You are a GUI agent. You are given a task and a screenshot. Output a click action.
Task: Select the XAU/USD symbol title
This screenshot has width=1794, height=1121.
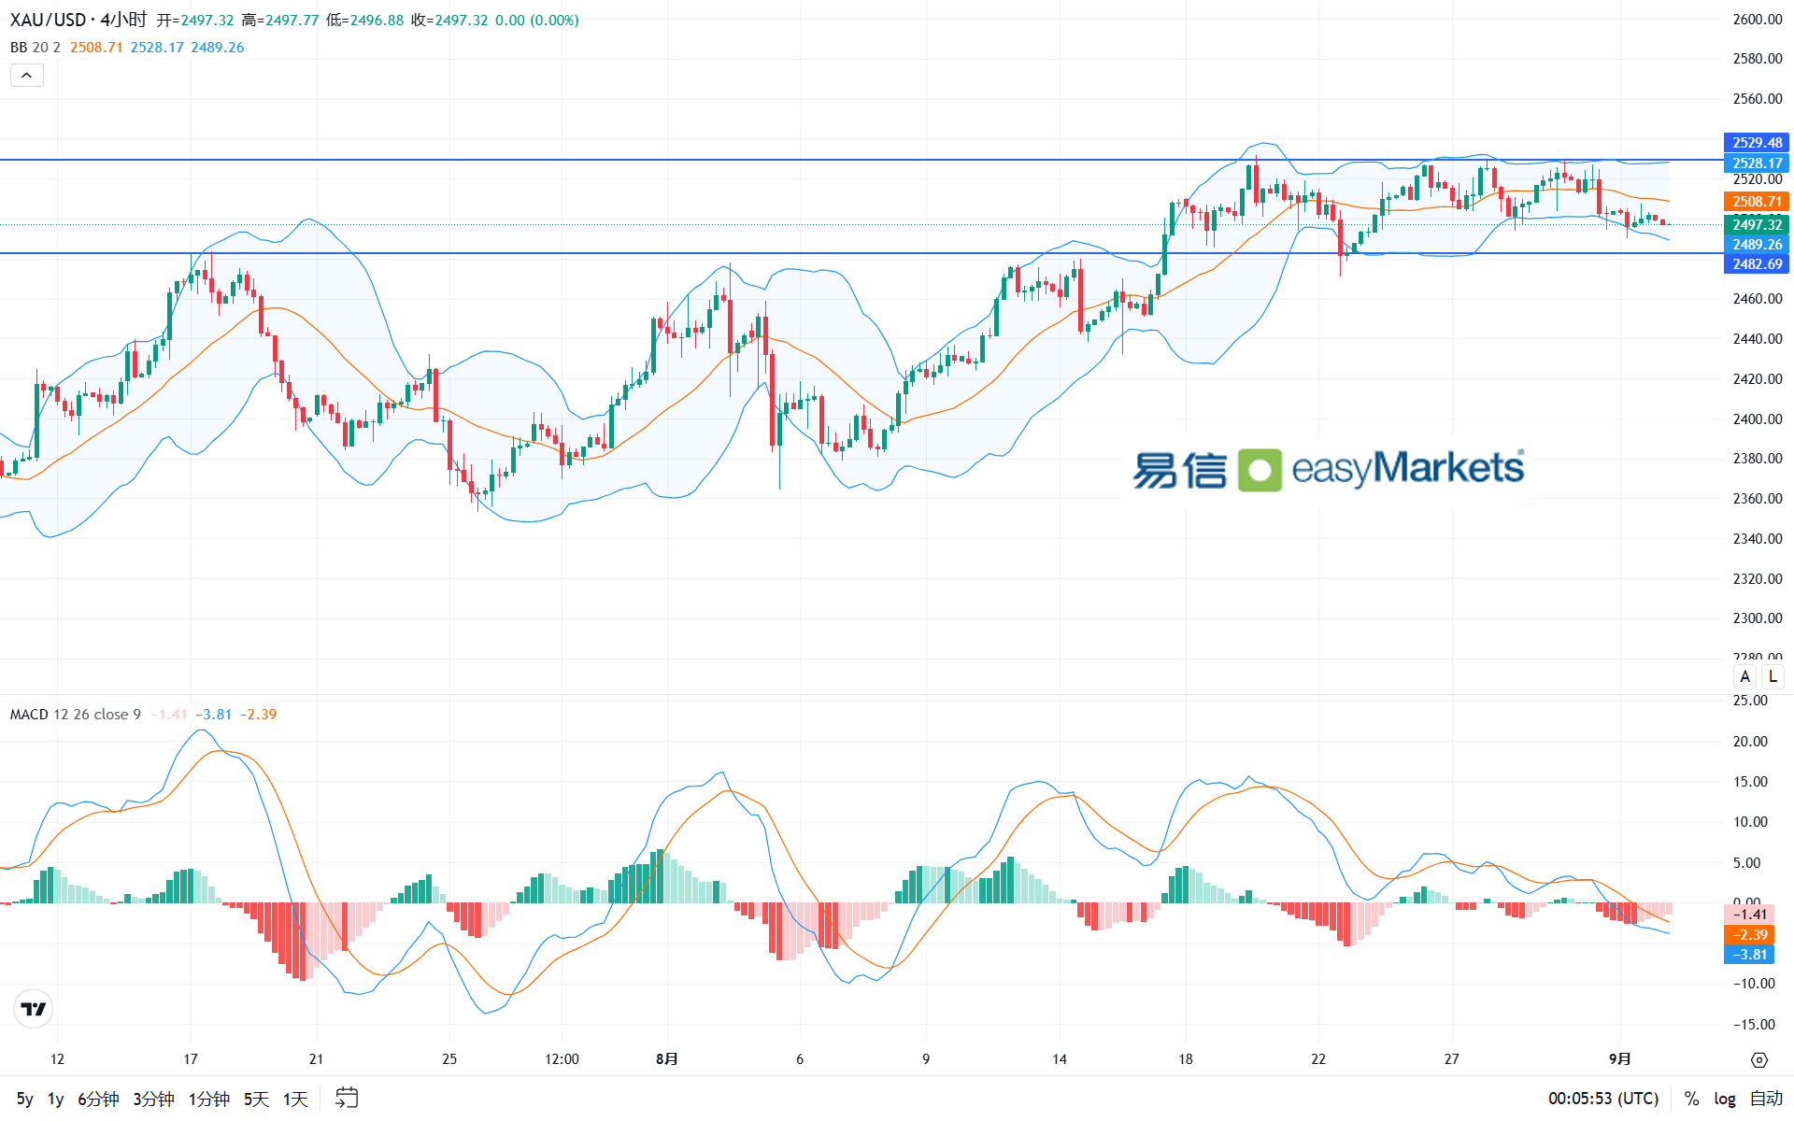tap(48, 20)
